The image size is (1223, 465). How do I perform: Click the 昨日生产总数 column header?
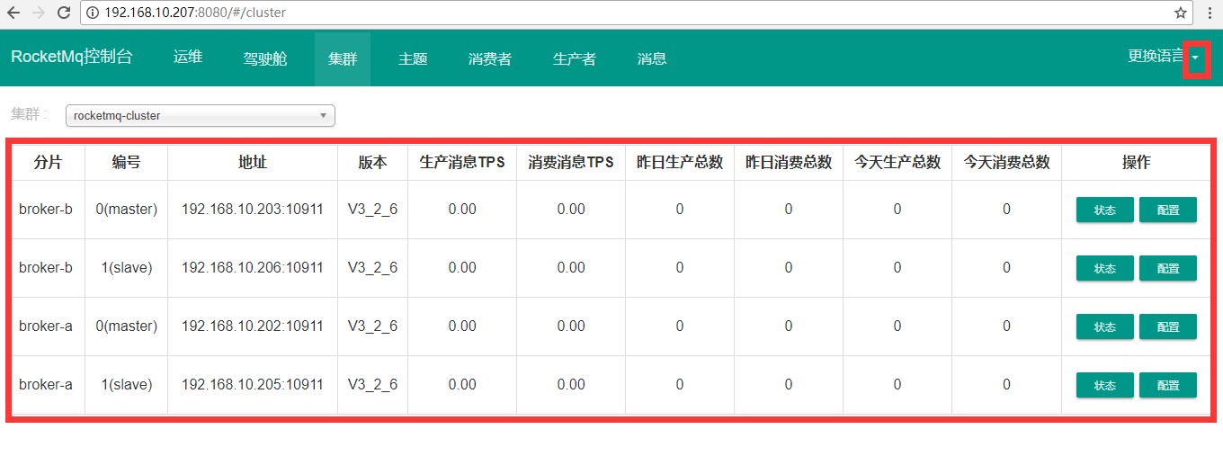[680, 163]
